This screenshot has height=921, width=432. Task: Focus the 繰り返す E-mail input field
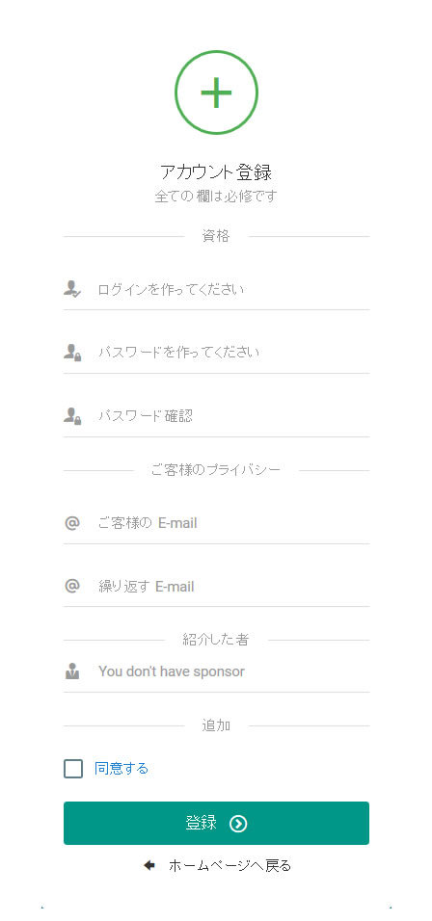click(x=233, y=586)
